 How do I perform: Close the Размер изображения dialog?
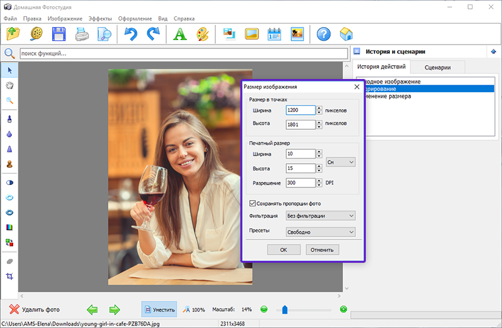click(357, 87)
